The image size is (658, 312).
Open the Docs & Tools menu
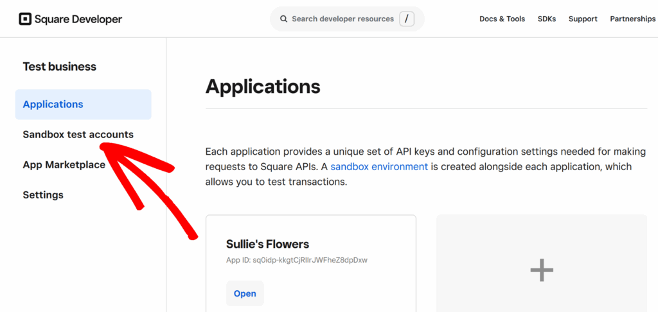click(x=502, y=19)
